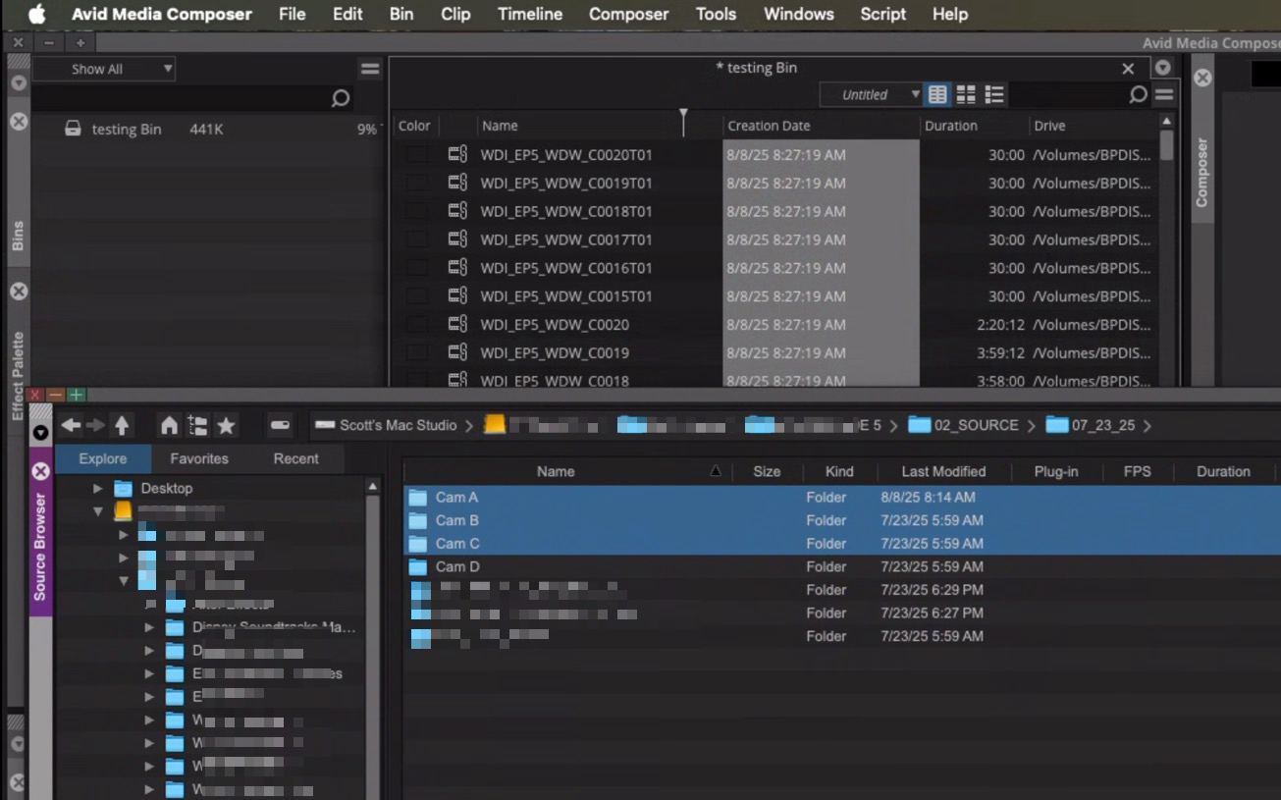Click clip icon for WDI_EP5_WDW_C0019
The height and width of the screenshot is (800, 1281).
(x=457, y=352)
